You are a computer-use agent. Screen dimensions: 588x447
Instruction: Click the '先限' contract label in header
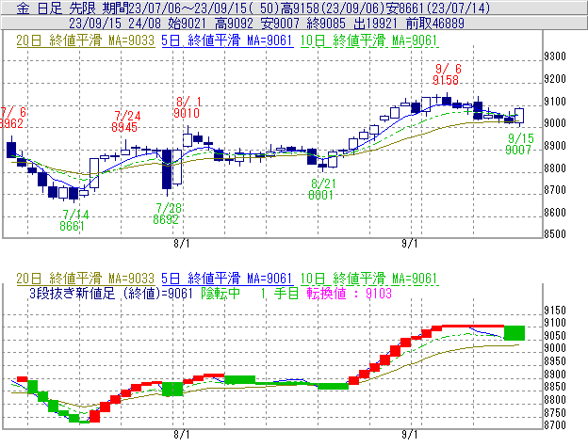coord(82,8)
